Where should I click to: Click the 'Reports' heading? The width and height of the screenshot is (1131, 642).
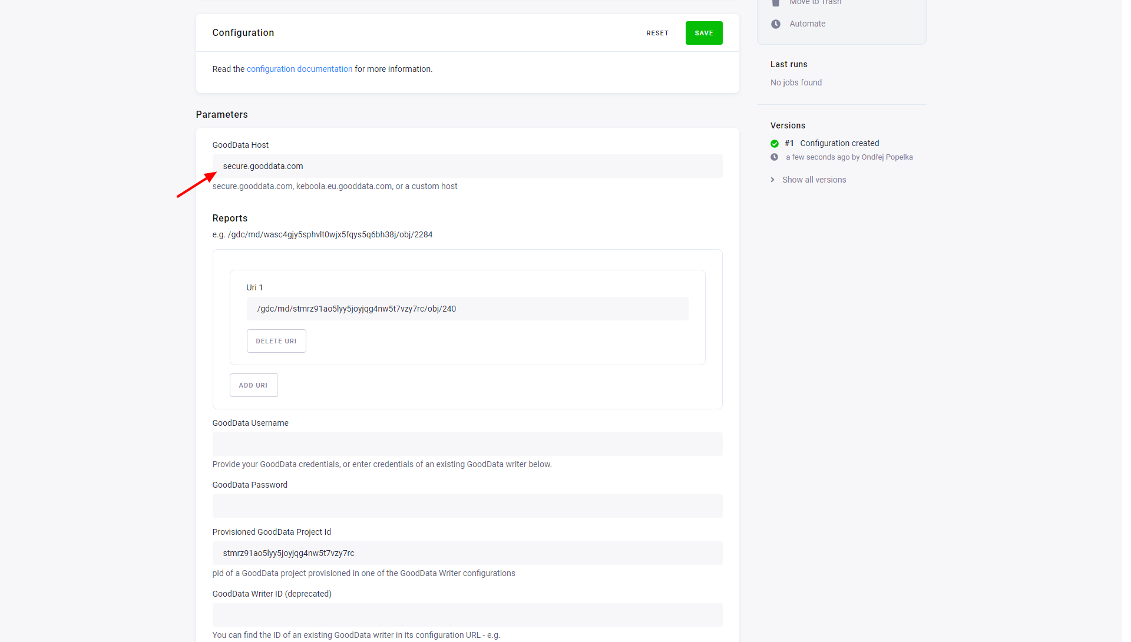230,218
